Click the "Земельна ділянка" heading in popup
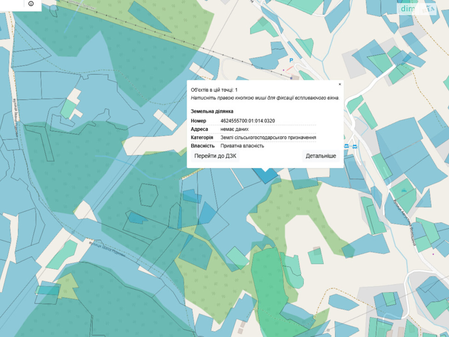The width and height of the screenshot is (449, 337). click(x=212, y=111)
